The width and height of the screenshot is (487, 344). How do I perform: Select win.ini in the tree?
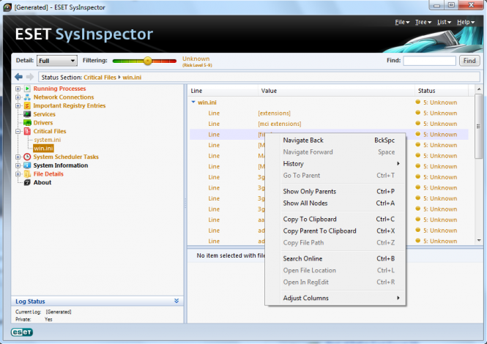click(43, 149)
